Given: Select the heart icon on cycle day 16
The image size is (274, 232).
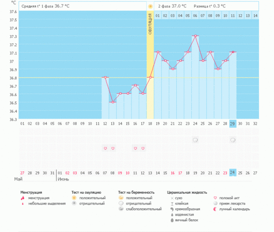Looking at the screenshot, I should tap(135, 148).
